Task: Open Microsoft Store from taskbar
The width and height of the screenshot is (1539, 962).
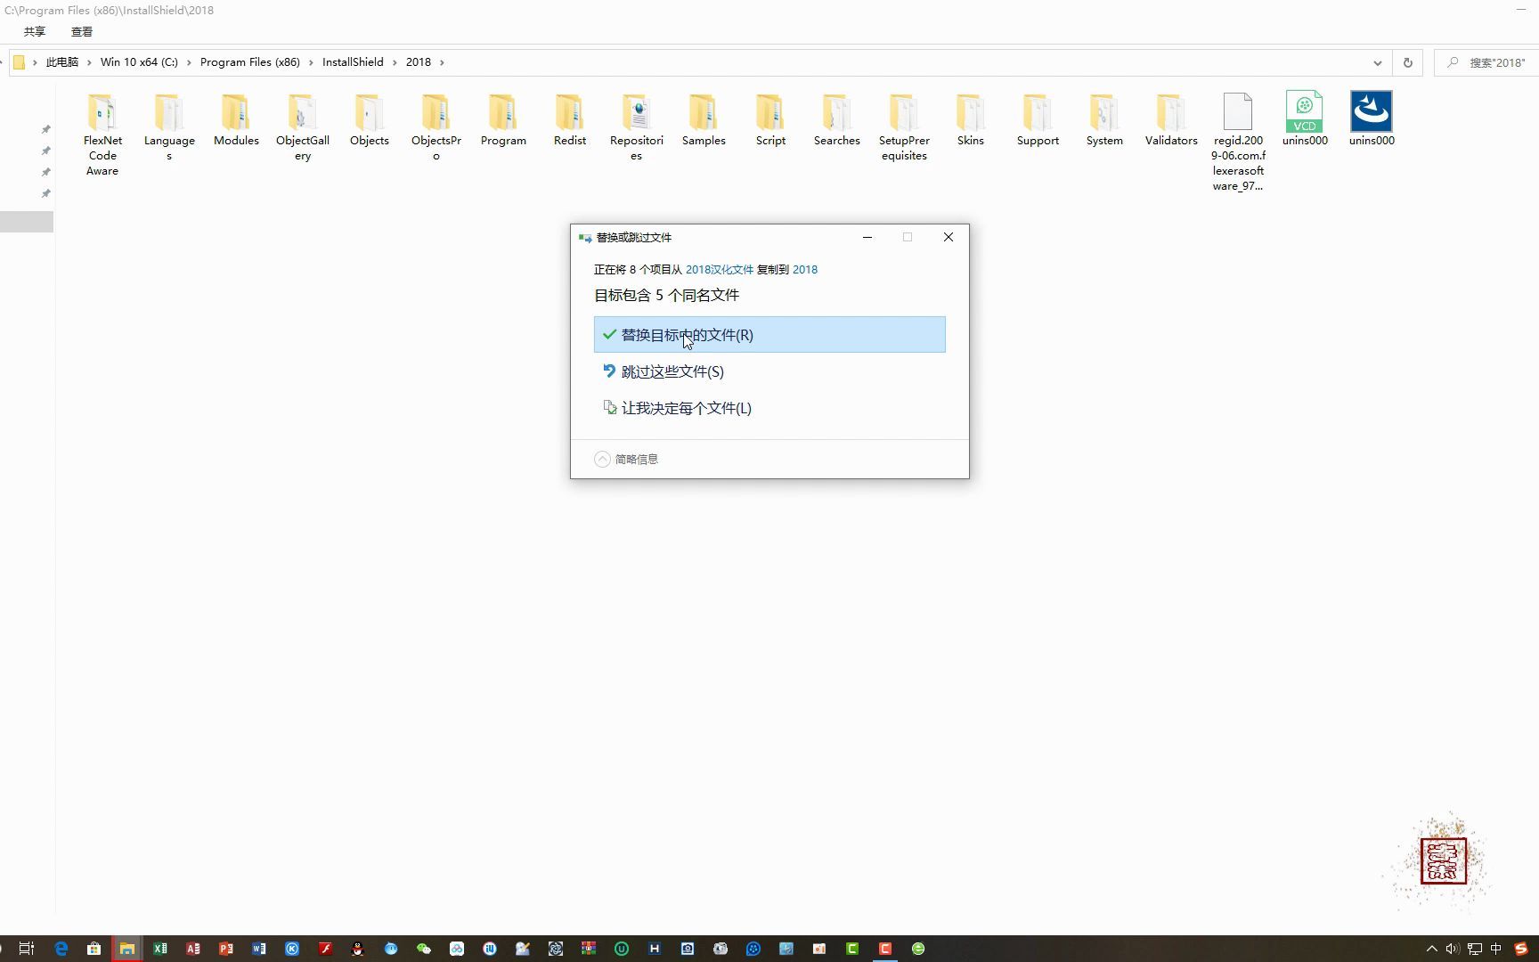Action: 94,949
